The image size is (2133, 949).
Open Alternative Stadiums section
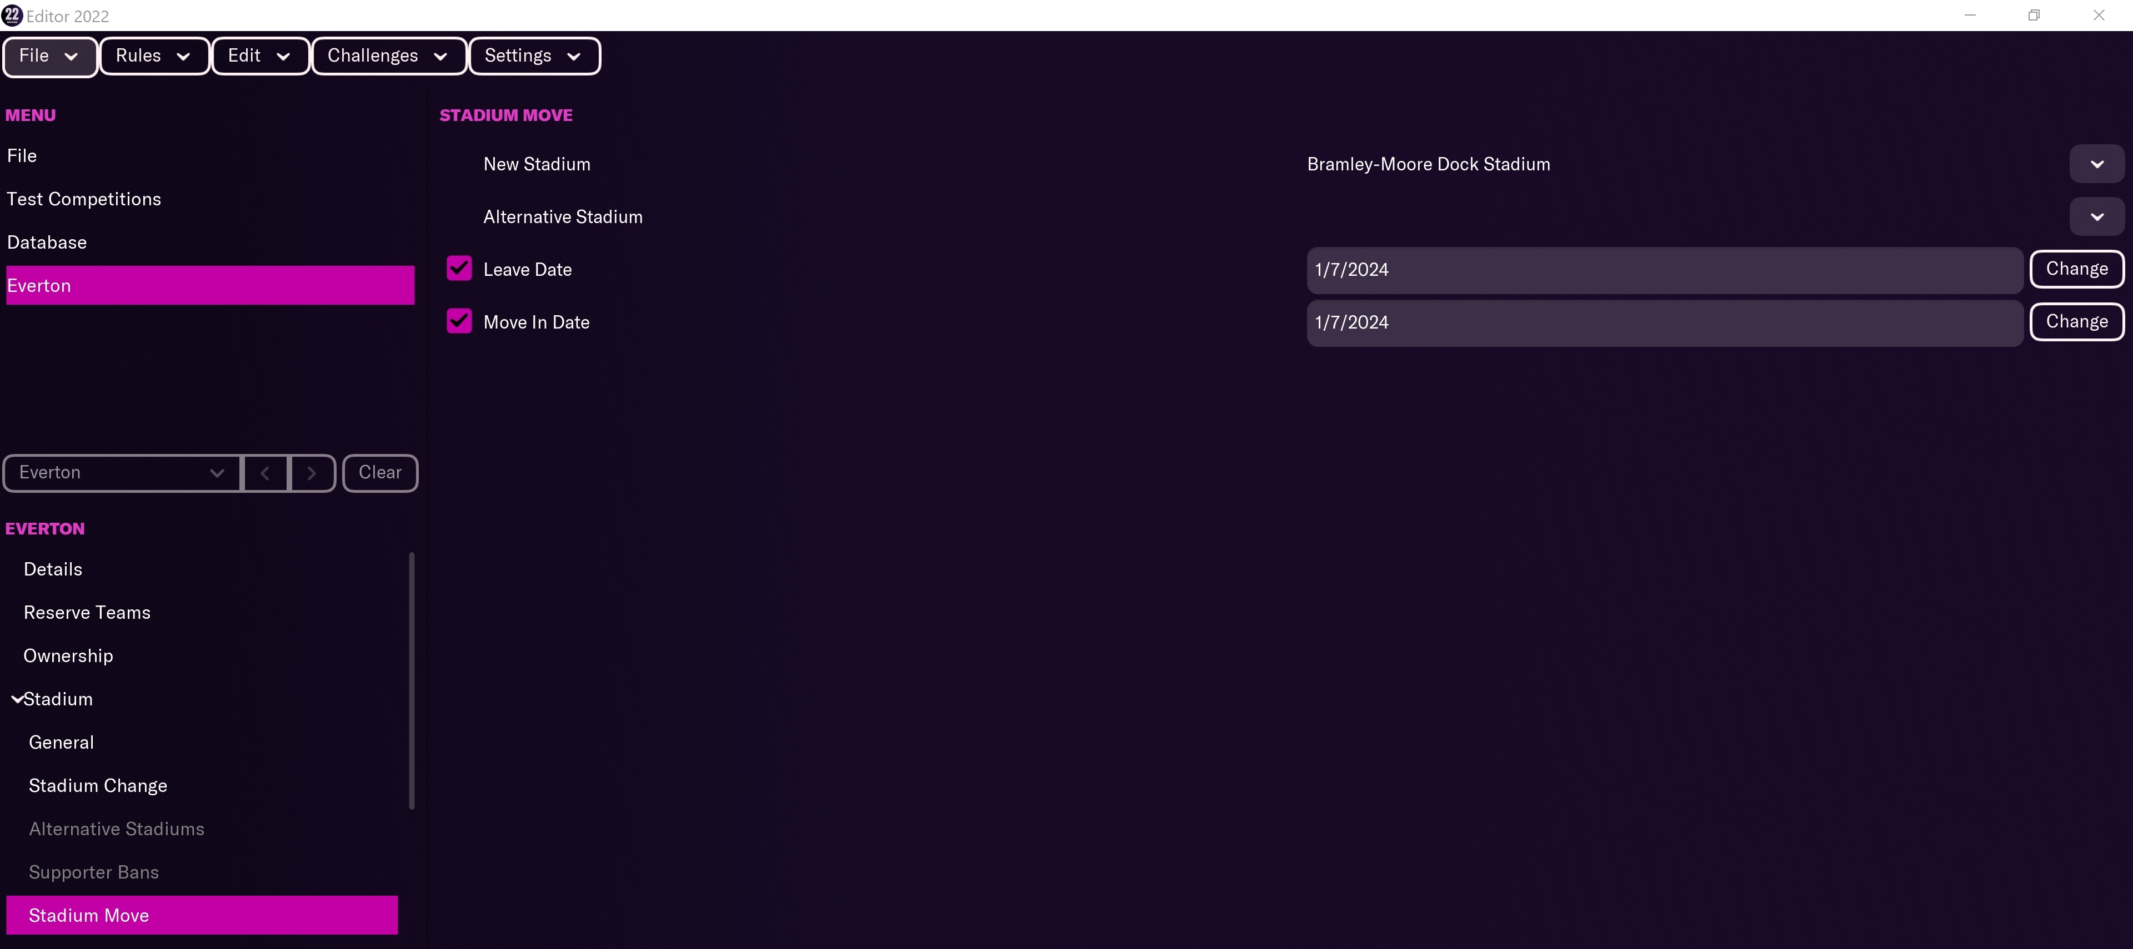[202, 829]
